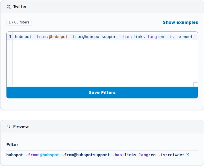
Task: Click the editor corner resize handle
Action: 195,84
